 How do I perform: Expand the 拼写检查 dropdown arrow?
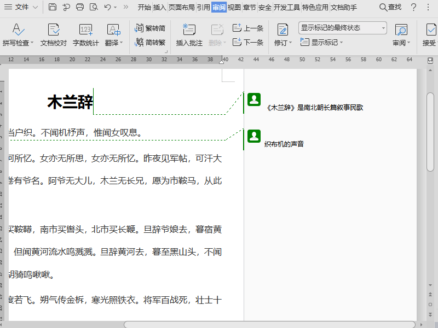tap(32, 43)
